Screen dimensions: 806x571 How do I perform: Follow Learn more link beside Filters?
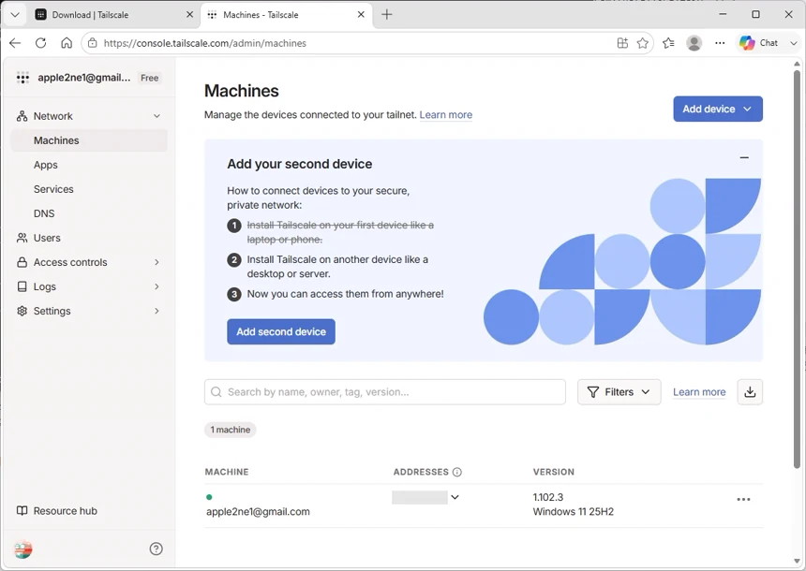click(699, 392)
